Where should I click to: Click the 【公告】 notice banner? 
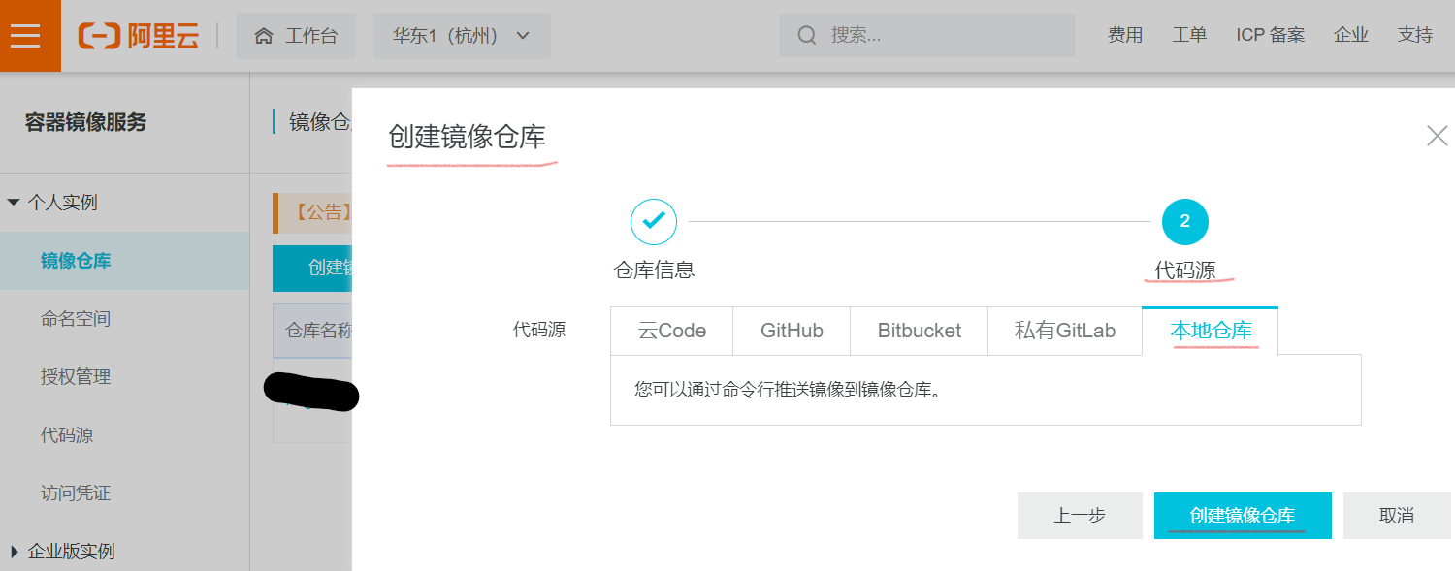click(312, 213)
